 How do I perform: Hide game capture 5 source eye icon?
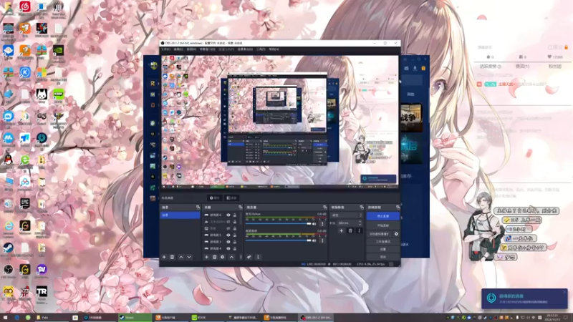228,235
